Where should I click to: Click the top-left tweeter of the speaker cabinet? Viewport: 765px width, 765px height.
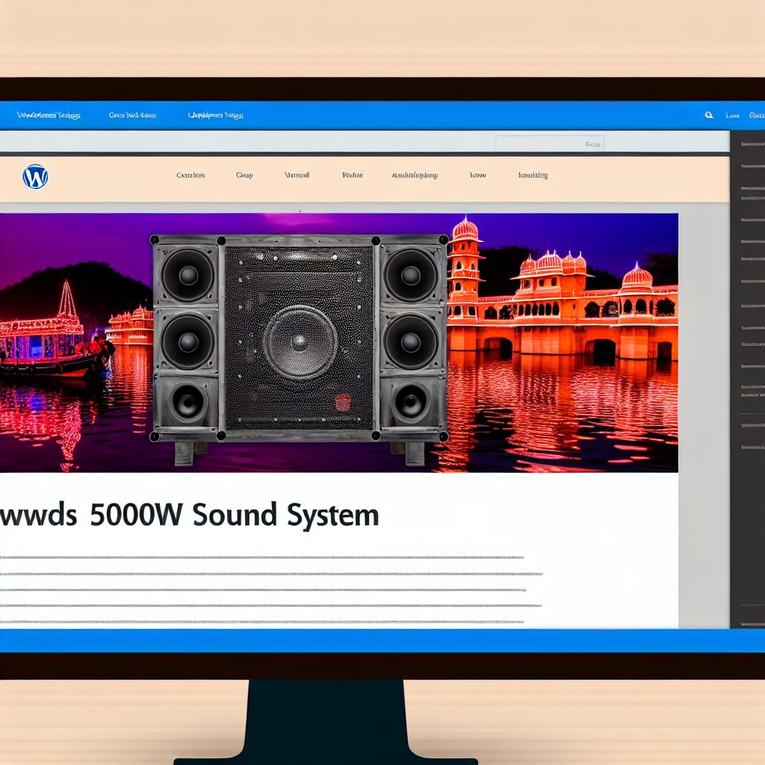[x=187, y=275]
